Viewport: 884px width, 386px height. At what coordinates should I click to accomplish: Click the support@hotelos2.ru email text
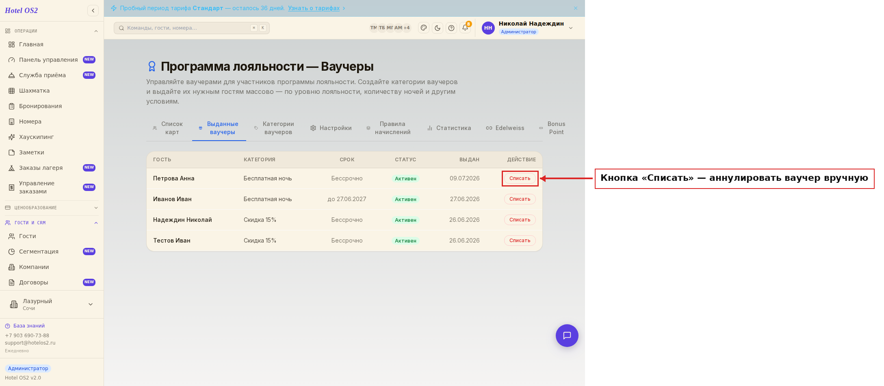[x=30, y=343]
